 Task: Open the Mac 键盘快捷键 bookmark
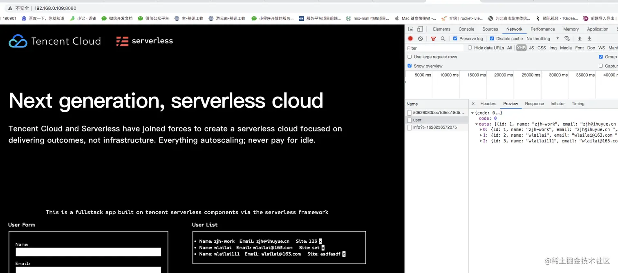415,18
